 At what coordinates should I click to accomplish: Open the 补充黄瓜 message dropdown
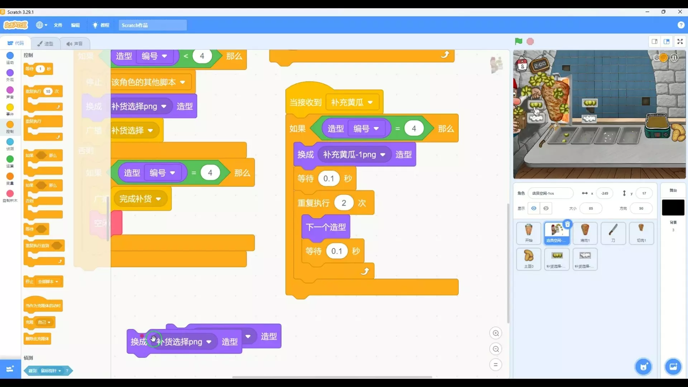pos(370,102)
